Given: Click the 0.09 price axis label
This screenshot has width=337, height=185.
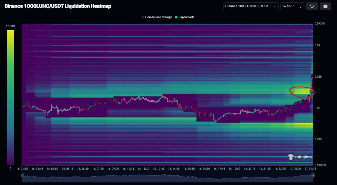Looking at the screenshot, I should (317, 45).
